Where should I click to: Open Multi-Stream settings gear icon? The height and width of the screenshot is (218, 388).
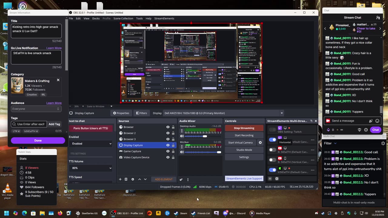(x=277, y=179)
